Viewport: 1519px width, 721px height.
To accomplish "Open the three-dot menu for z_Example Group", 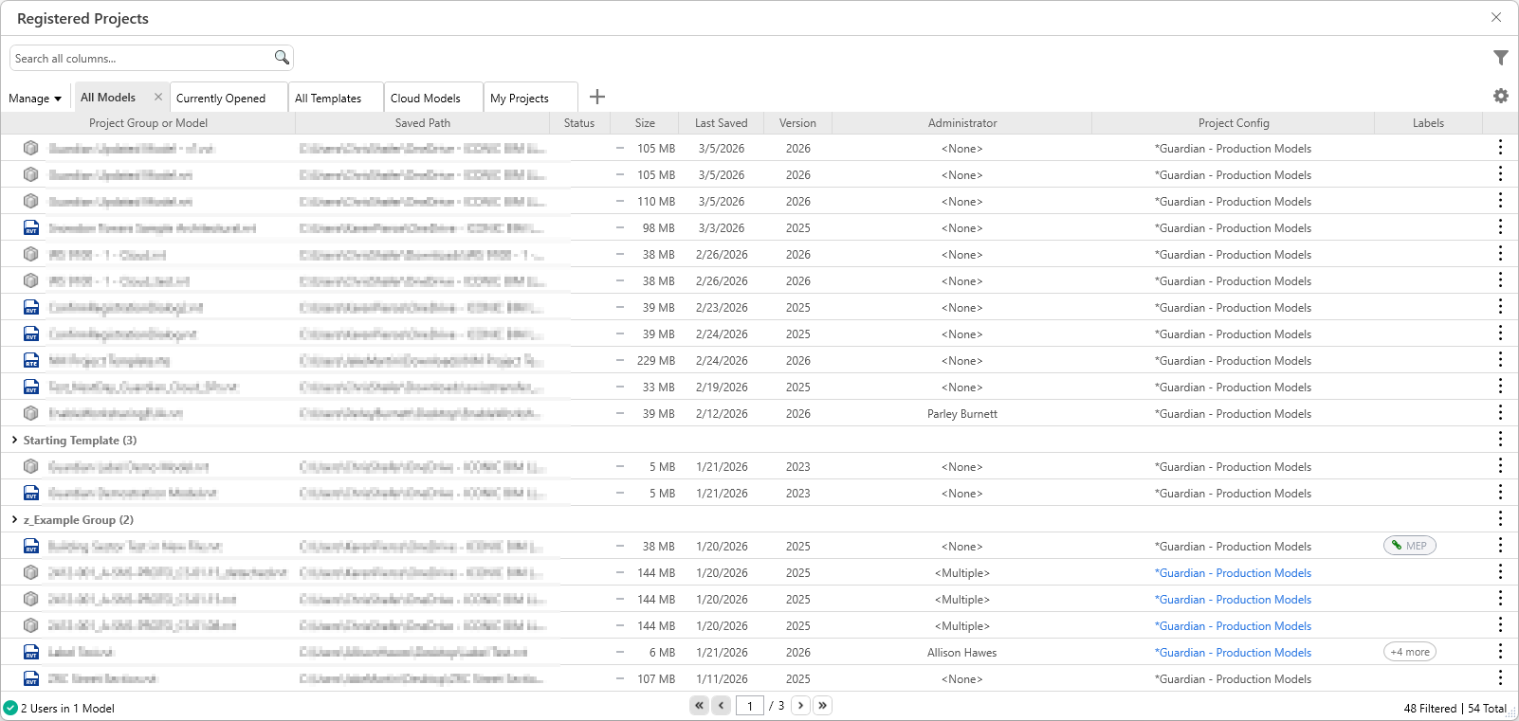I will click(1500, 519).
